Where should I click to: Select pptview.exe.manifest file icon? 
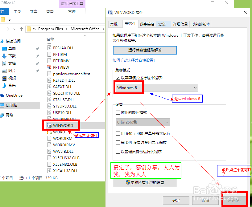click(x=49, y=74)
